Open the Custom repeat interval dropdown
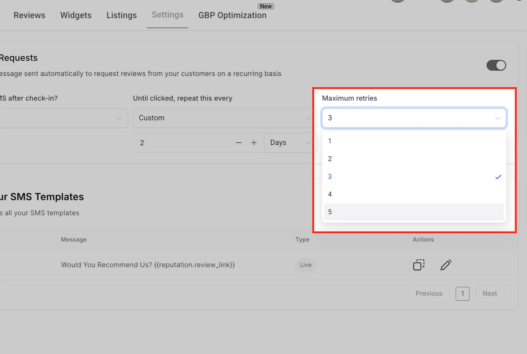Viewport: 527px width, 354px height. (x=225, y=118)
